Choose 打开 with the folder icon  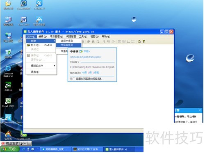(41, 45)
